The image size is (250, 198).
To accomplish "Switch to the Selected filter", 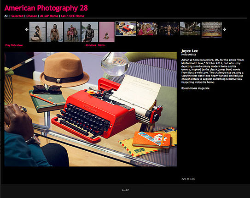I will pos(17,16).
